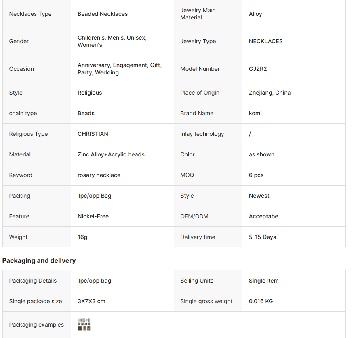This screenshot has width=354, height=338.
Task: Click the 'Necklaces Type' attribute label
Action: point(30,14)
